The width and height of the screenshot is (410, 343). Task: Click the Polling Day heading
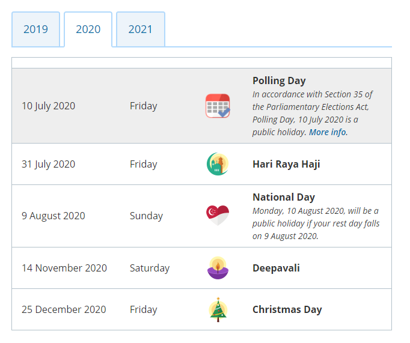[x=279, y=80]
